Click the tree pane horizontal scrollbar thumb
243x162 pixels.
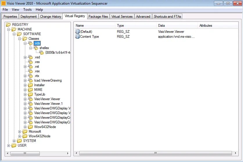(x=25, y=153)
